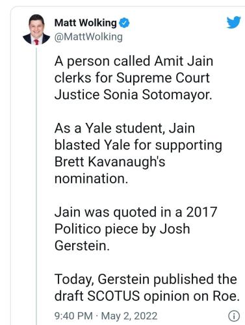
Task: Open Matt Wolking's profile photo
Action: (36, 30)
